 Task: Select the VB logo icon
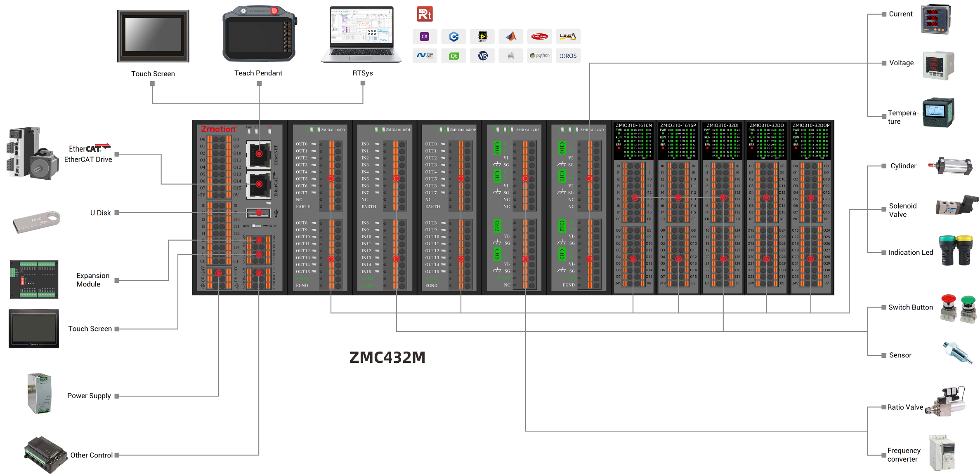tap(482, 56)
